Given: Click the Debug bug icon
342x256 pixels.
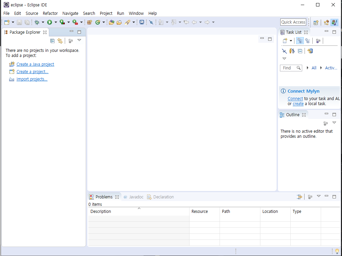Looking at the screenshot, I should tap(37, 22).
